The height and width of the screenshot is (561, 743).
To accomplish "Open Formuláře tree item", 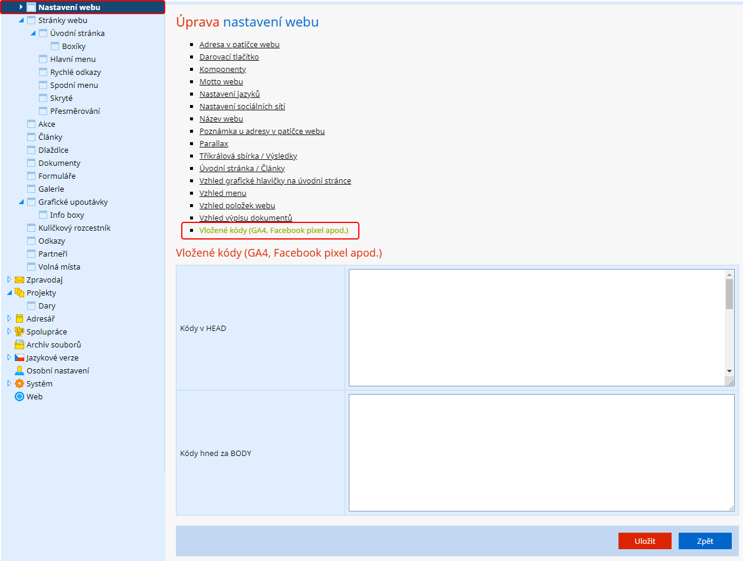I will (57, 176).
